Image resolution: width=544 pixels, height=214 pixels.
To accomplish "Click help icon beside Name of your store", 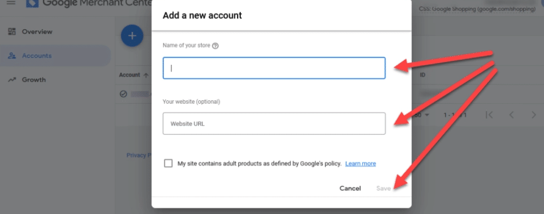I will [x=215, y=46].
